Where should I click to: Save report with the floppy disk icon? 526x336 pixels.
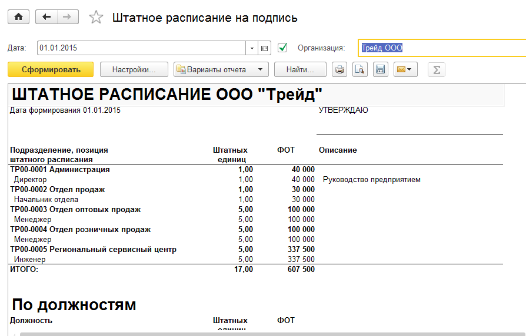coord(381,69)
